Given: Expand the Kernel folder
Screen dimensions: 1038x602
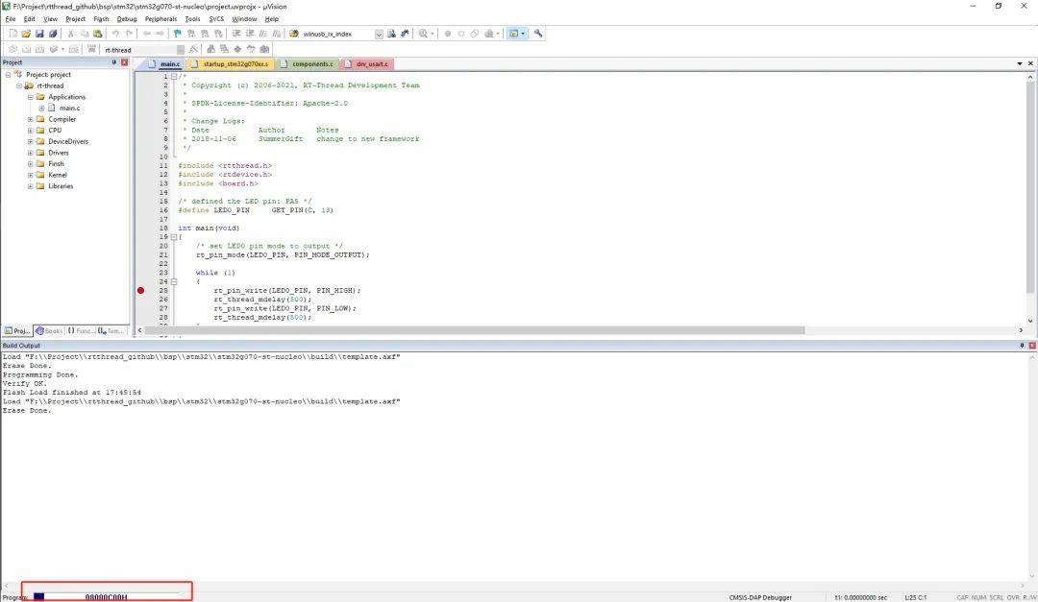Looking at the screenshot, I should 31,176.
